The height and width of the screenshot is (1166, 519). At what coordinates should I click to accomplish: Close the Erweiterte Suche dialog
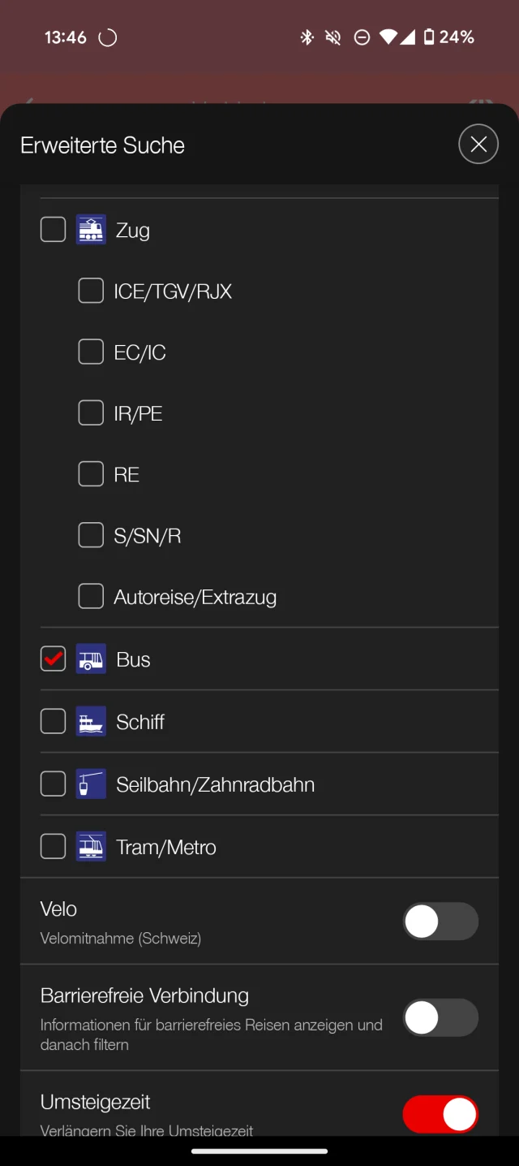[x=478, y=145]
